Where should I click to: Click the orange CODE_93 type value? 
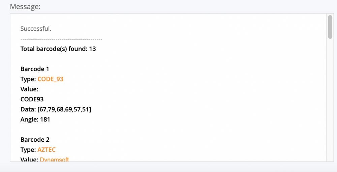tap(50, 79)
